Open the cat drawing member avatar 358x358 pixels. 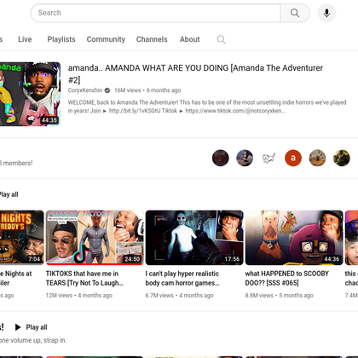pyautogui.click(x=268, y=158)
